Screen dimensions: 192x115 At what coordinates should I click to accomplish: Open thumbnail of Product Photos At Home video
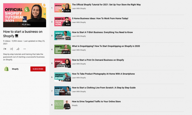[x=63, y=77]
